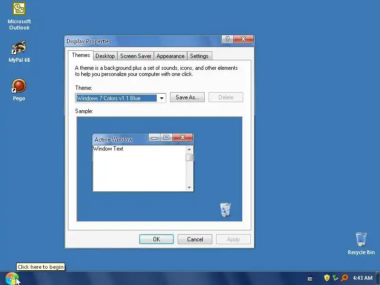The image size is (380, 285).
Task: Go to the Settings tab
Action: (199, 56)
